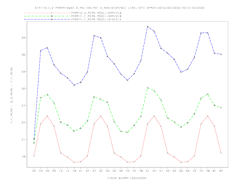Screen dimensions: 241x186
Task: Click y-axis tick label 30
Action: (x=23, y=89)
